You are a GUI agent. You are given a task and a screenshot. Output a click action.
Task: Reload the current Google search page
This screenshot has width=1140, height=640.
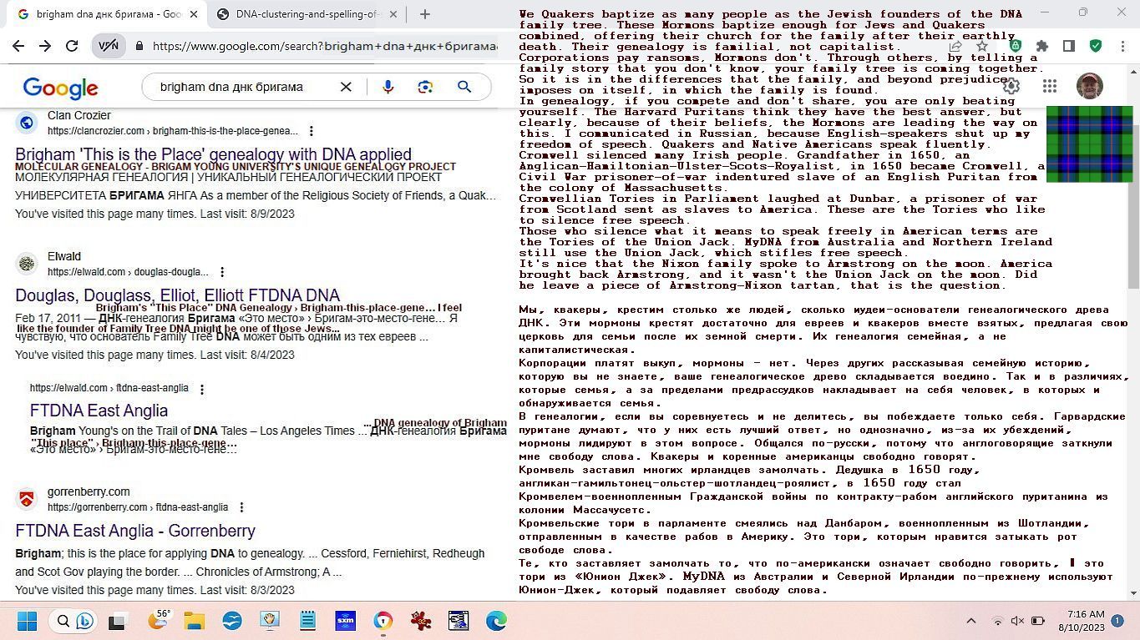pyautogui.click(x=72, y=47)
